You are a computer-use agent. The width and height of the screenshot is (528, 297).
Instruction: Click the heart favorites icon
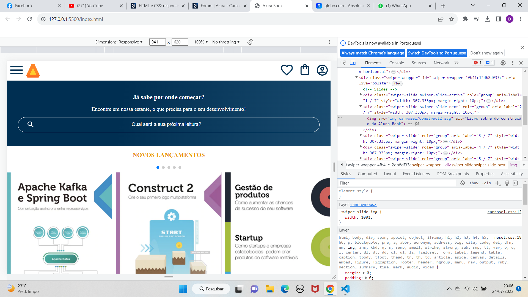point(287,70)
